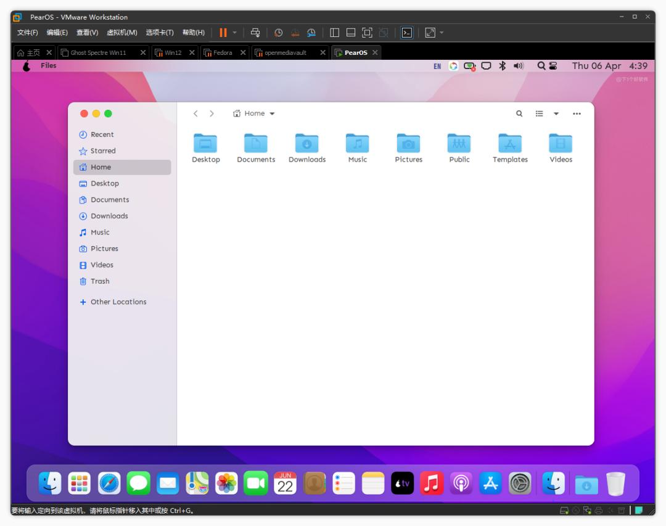Screen dimensions: 666x526
Task: Open view options dropdown arrow
Action: pyautogui.click(x=556, y=113)
